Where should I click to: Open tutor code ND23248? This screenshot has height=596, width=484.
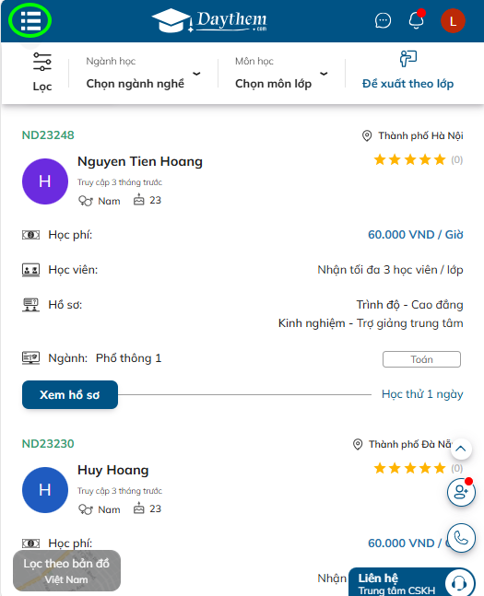pos(48,134)
